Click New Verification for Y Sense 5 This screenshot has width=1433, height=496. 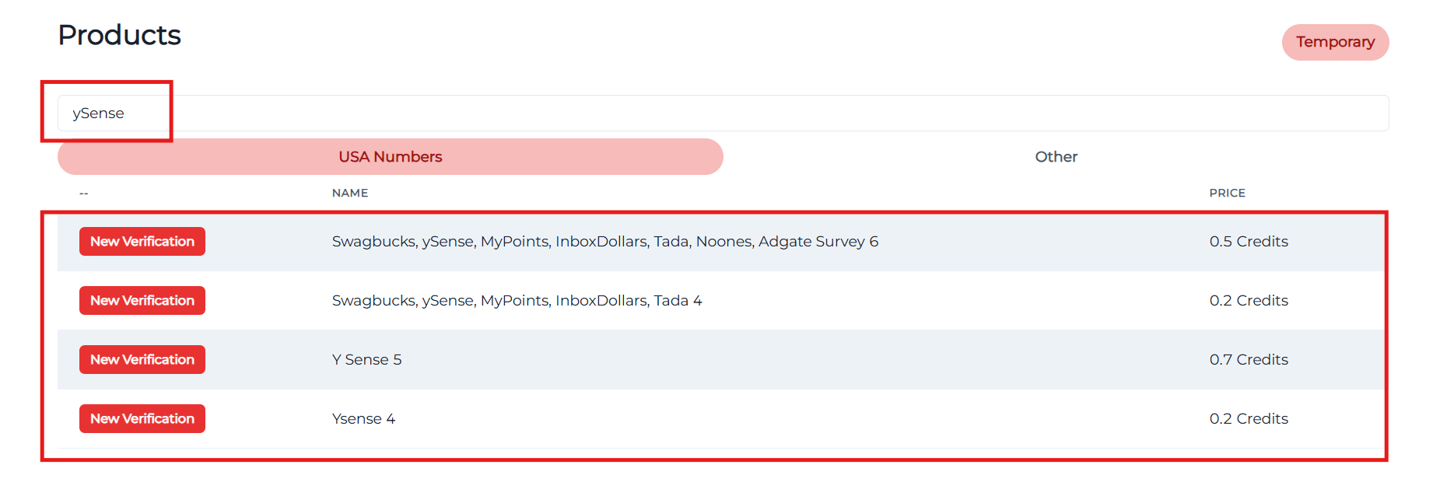click(142, 359)
